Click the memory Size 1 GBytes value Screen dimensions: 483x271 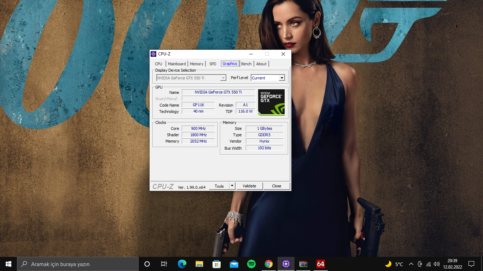[264, 128]
